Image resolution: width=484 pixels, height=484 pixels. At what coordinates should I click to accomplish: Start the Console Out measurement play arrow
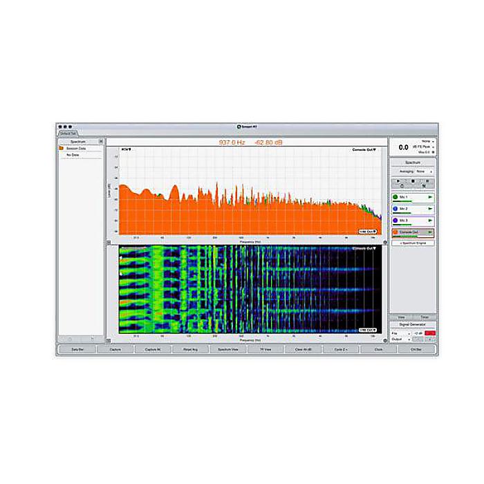tap(430, 232)
